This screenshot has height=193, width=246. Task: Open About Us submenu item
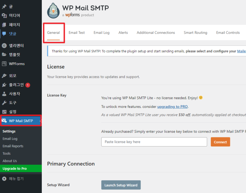[x=10, y=161]
